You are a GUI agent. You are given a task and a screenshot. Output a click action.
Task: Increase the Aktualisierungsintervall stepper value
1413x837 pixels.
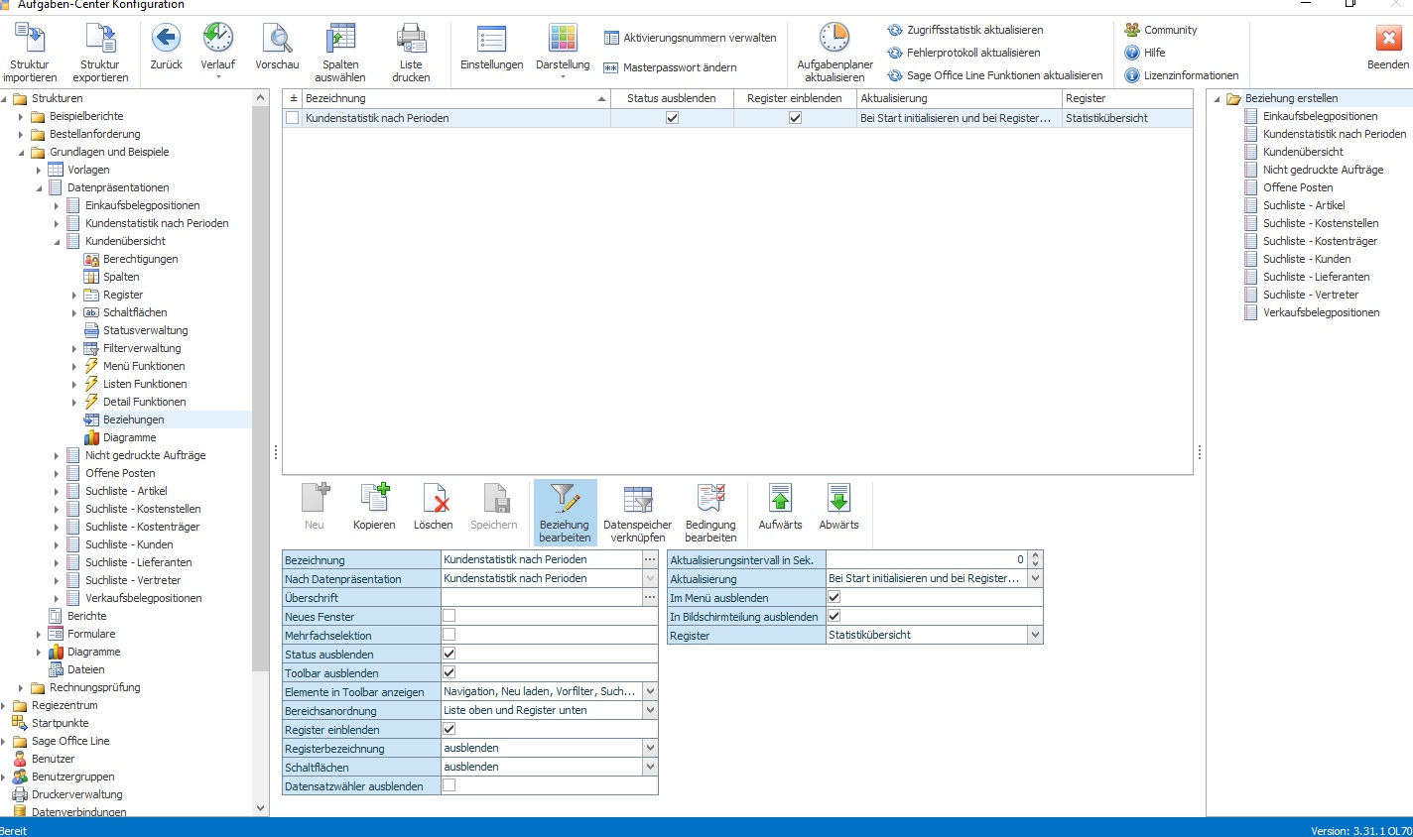click(x=1036, y=556)
